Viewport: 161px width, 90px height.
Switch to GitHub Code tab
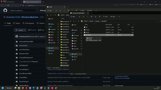click(x=8, y=23)
